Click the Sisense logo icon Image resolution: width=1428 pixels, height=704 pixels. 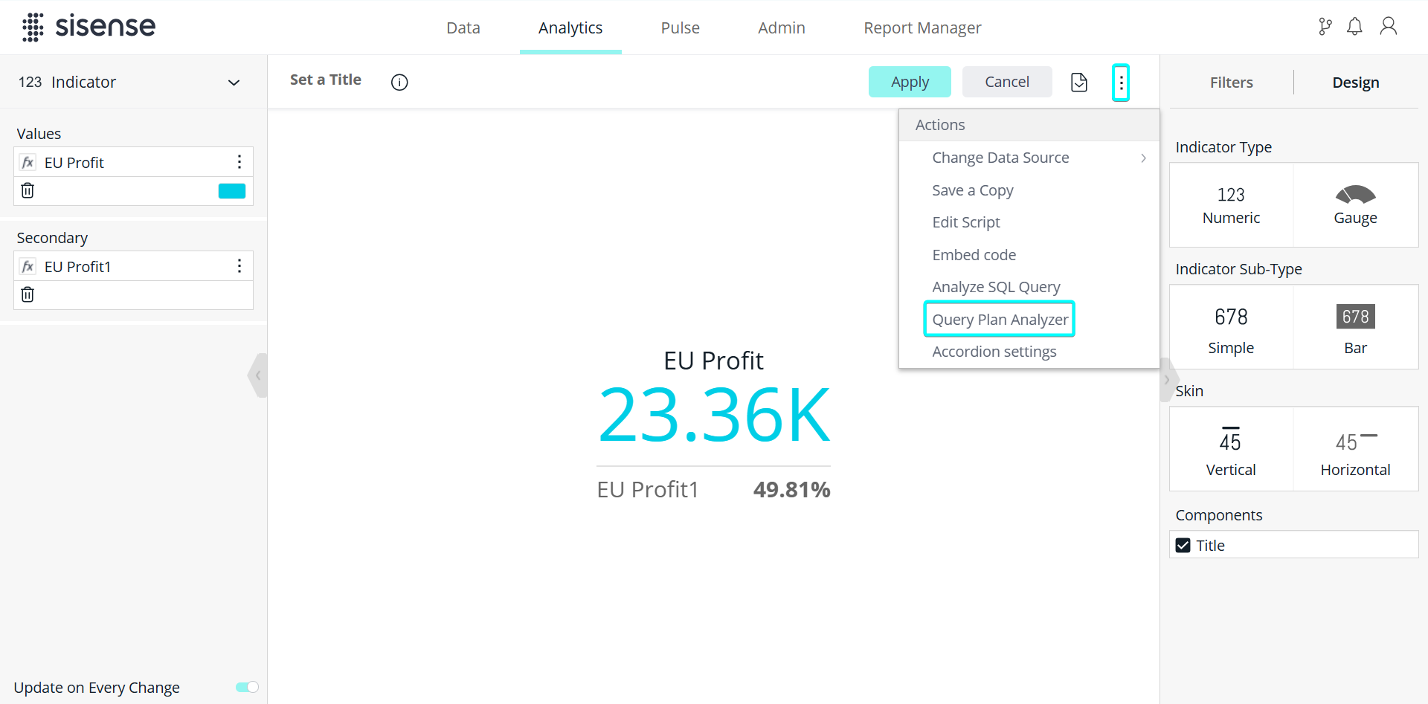click(x=33, y=27)
